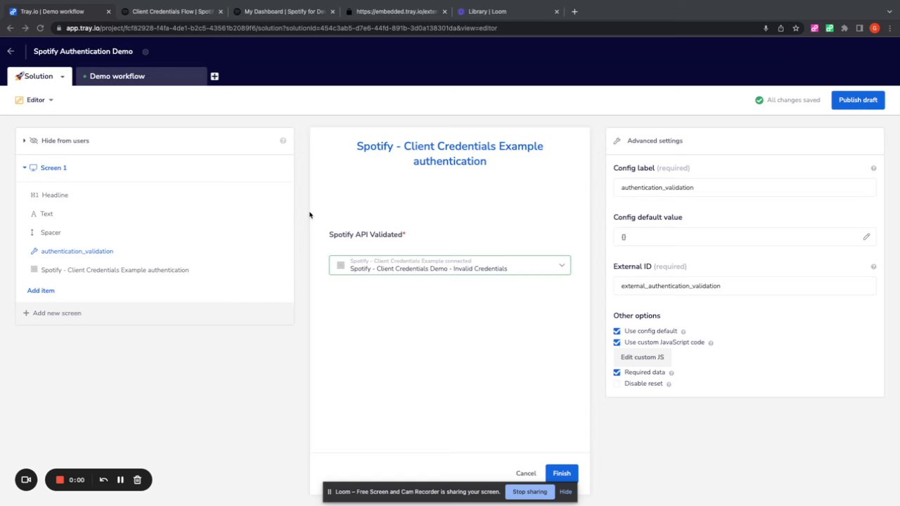Click the Cancel button
Screen dimensions: 900x506
[x=526, y=474]
